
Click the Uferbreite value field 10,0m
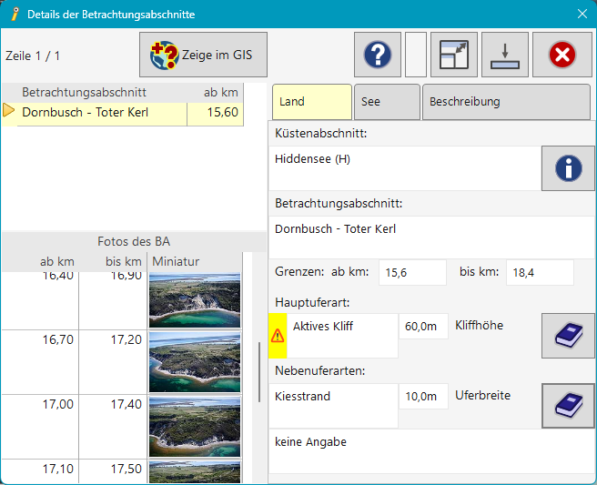click(x=423, y=397)
